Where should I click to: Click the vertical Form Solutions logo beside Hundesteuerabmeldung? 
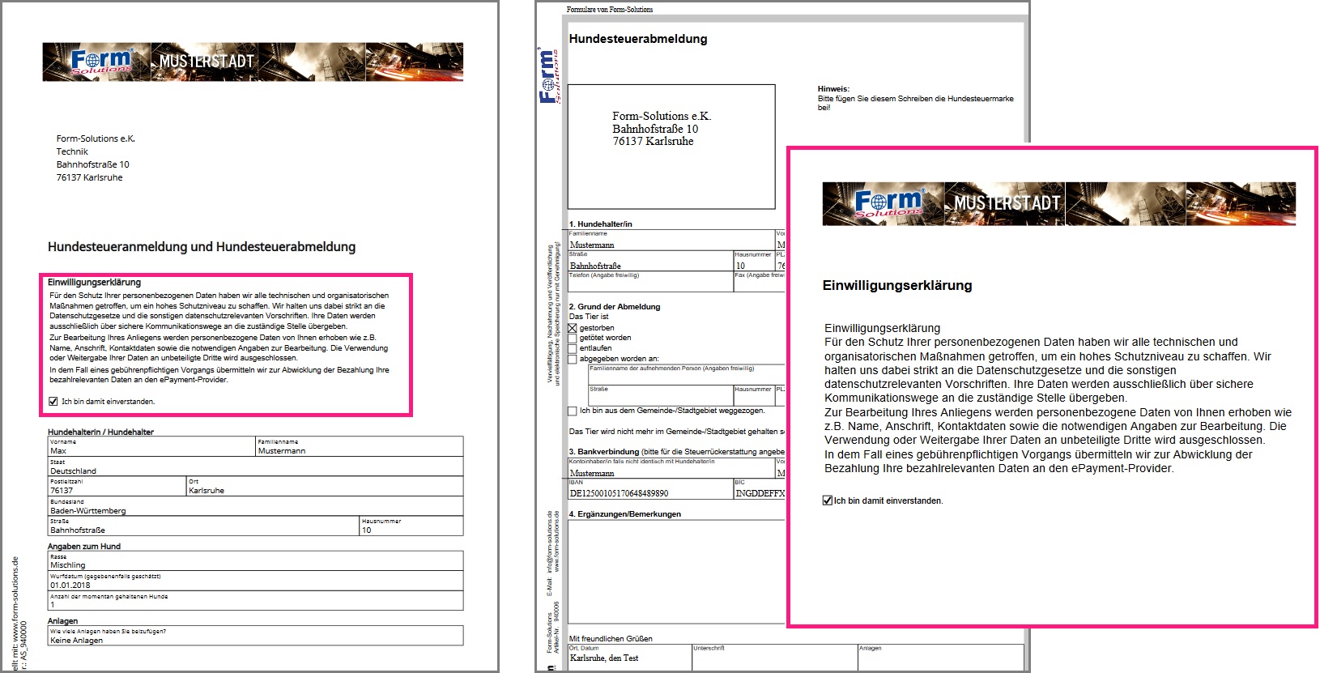pos(548,76)
